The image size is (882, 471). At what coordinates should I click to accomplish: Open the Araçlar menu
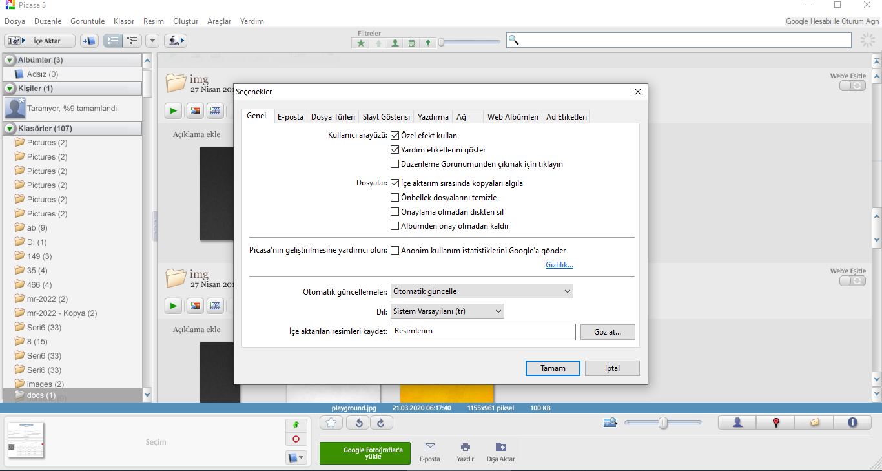219,21
